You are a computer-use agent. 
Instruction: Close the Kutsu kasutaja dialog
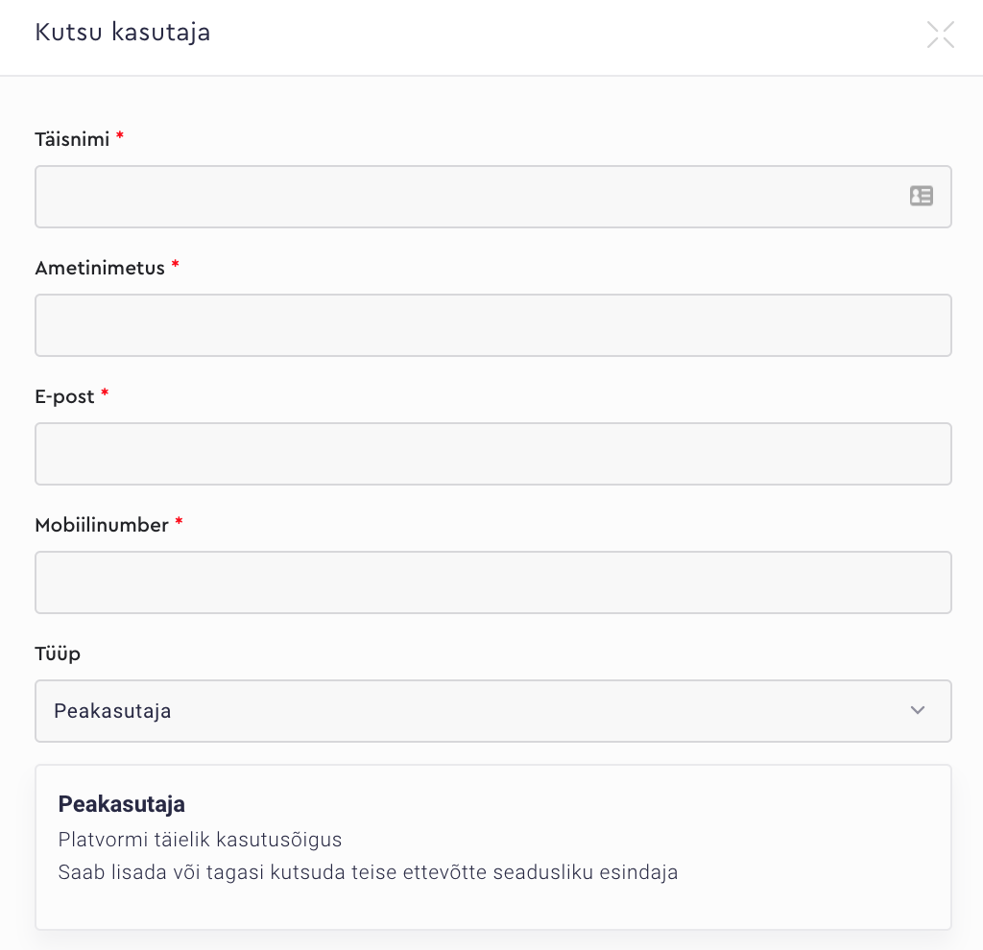(x=940, y=35)
